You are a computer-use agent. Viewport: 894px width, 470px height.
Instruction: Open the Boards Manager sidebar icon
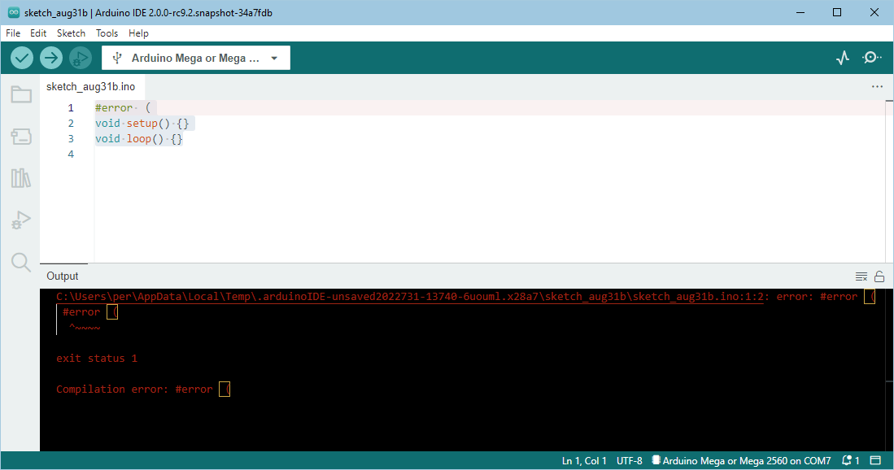coord(21,136)
